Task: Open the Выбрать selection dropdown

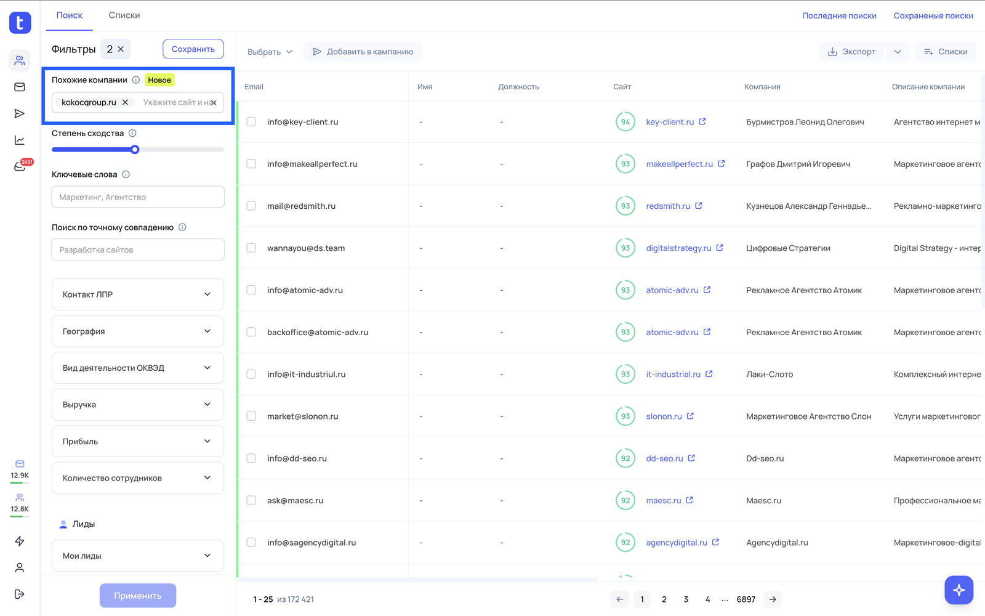Action: click(x=270, y=52)
